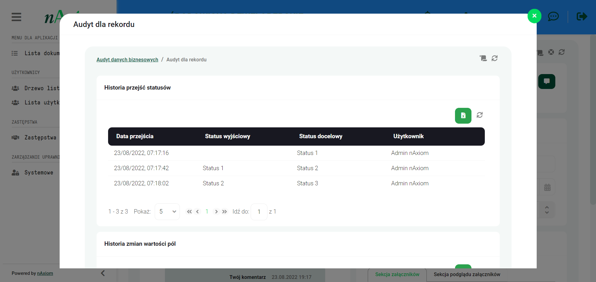The width and height of the screenshot is (596, 282).
Task: Click the dark comment button on the right
Action: click(547, 82)
